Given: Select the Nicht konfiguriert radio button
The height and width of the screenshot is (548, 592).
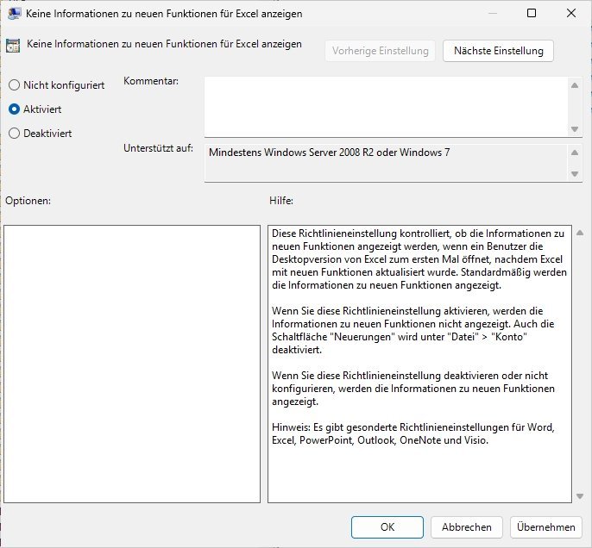Looking at the screenshot, I should tap(14, 85).
